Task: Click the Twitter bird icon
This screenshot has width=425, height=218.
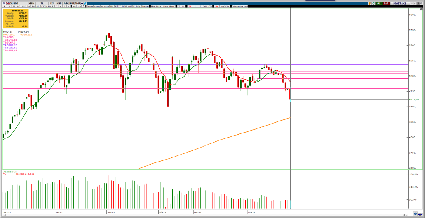Action: 85,3
